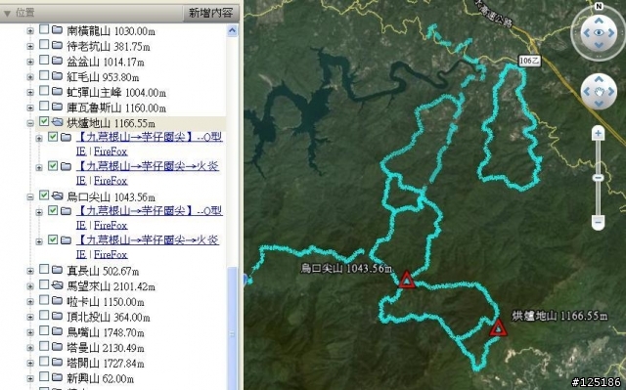Click the open folder icon of 烘爐地山
626x390 pixels.
pos(58,122)
